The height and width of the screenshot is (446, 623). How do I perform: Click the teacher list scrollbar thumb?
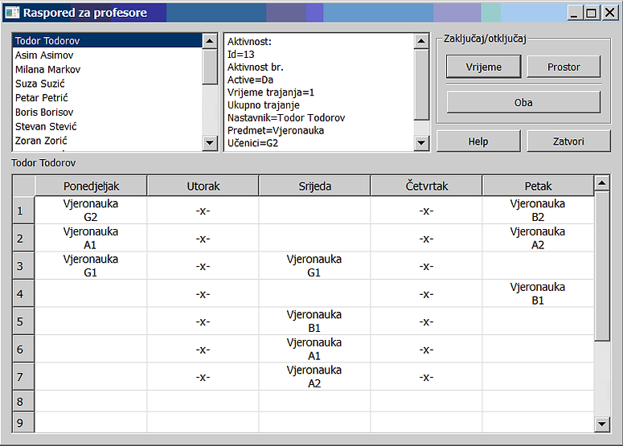pos(210,67)
